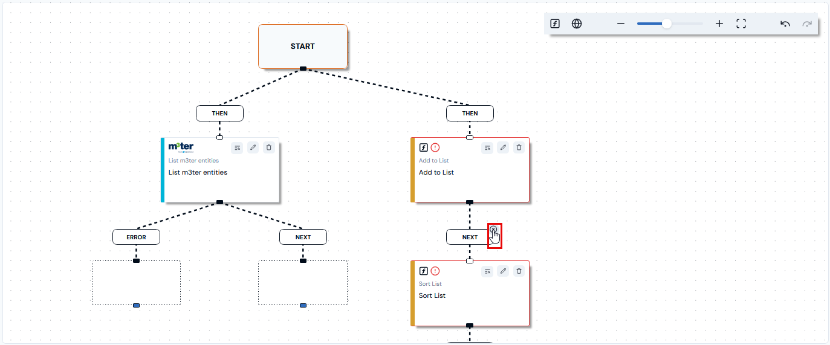Image resolution: width=830 pixels, height=345 pixels.
Task: Click the zoom slider handle
Action: (667, 24)
